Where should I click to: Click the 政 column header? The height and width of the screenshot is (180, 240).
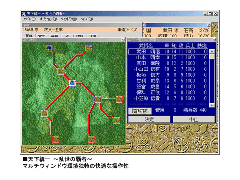tap(181, 46)
